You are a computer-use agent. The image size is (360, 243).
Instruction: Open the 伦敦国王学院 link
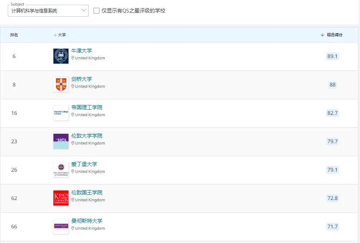click(x=87, y=193)
